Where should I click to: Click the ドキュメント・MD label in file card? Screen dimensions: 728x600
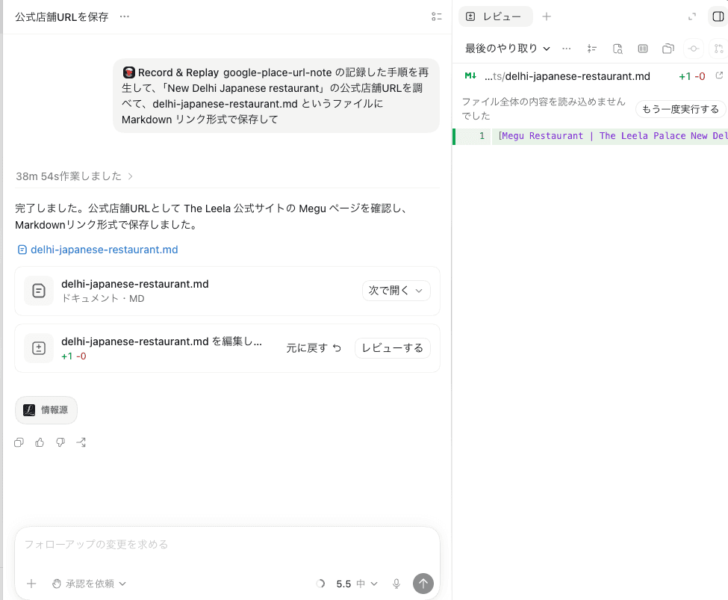(102, 298)
